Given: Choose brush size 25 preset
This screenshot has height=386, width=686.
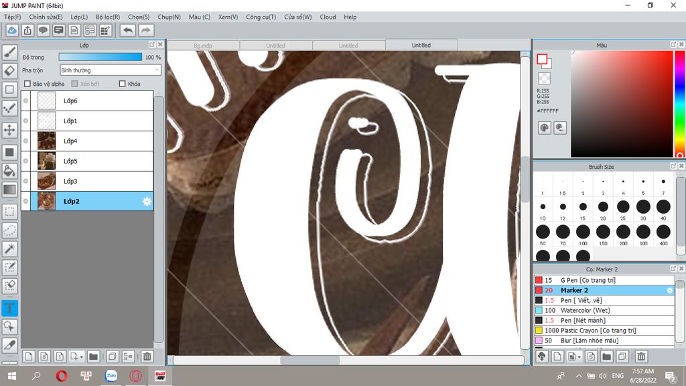Looking at the screenshot, I should coord(623,209).
